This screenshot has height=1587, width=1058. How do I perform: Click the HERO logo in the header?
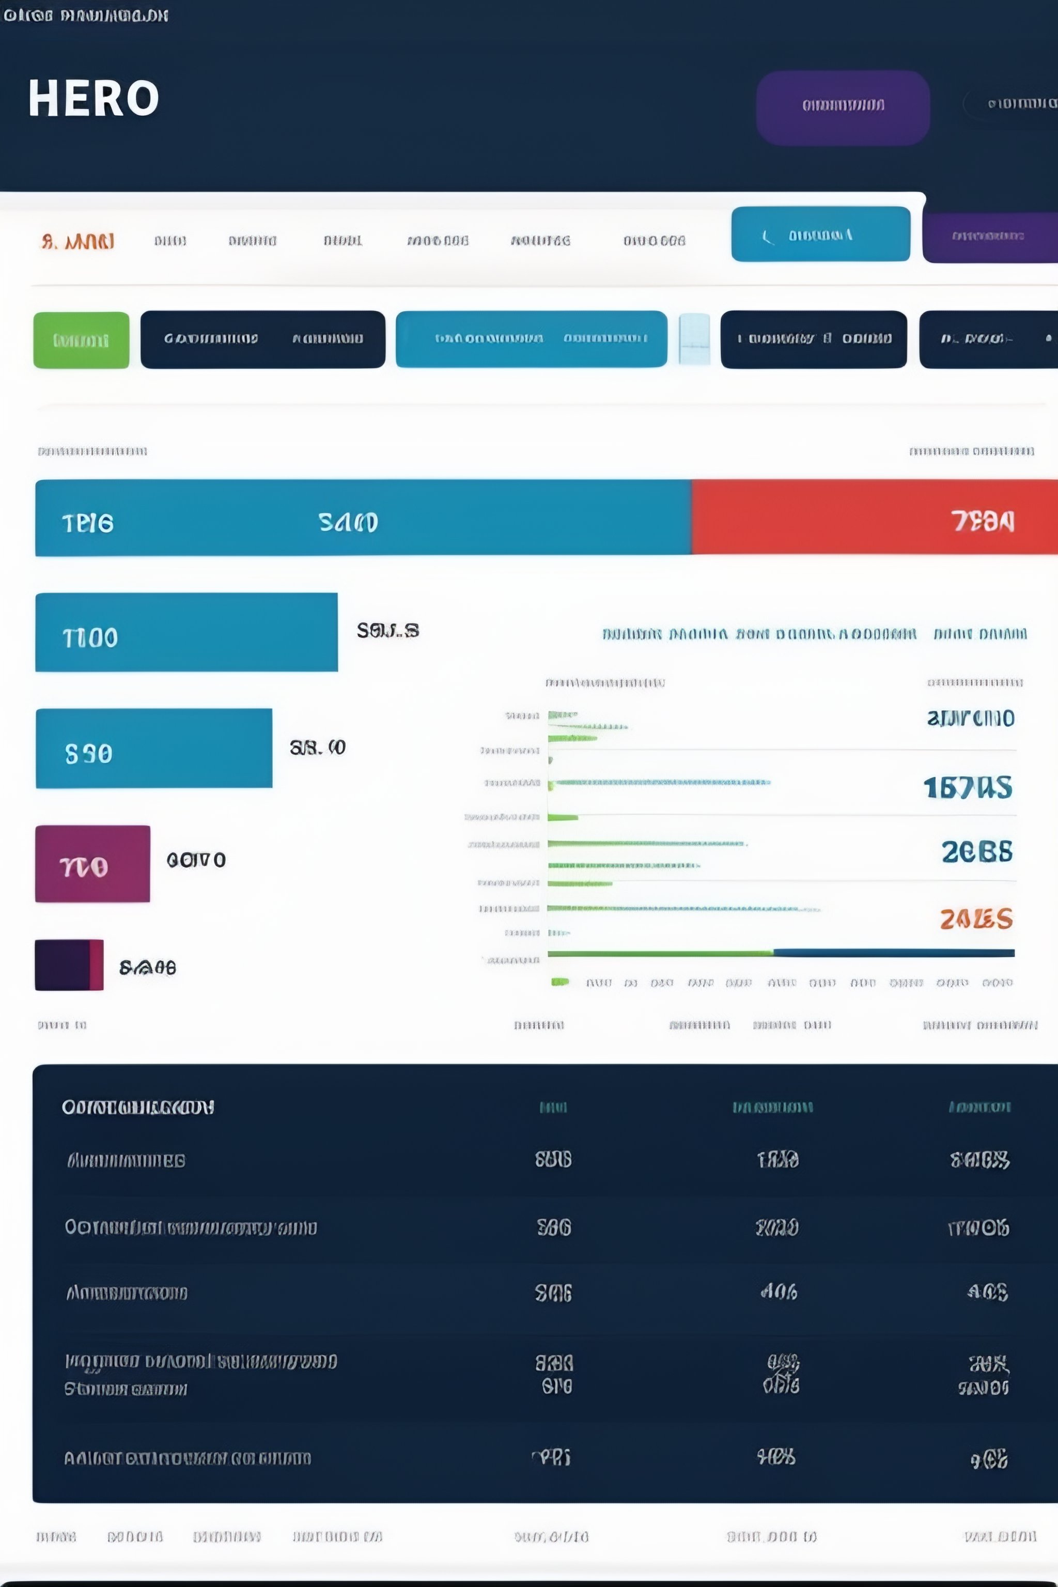click(95, 100)
